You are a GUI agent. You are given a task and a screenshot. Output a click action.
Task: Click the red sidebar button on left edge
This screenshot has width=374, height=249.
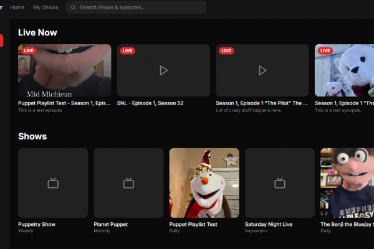click(1, 40)
